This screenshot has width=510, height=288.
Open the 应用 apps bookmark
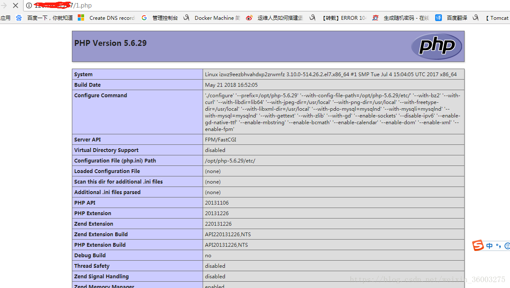(x=5, y=18)
